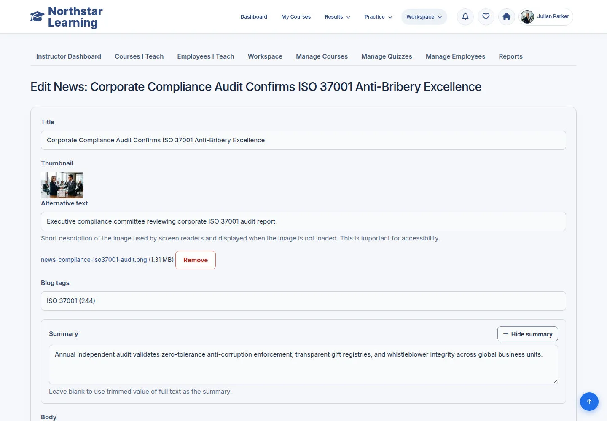The image size is (607, 421).
Task: Click the accessibility hint text under Alternative text
Action: tap(240, 238)
